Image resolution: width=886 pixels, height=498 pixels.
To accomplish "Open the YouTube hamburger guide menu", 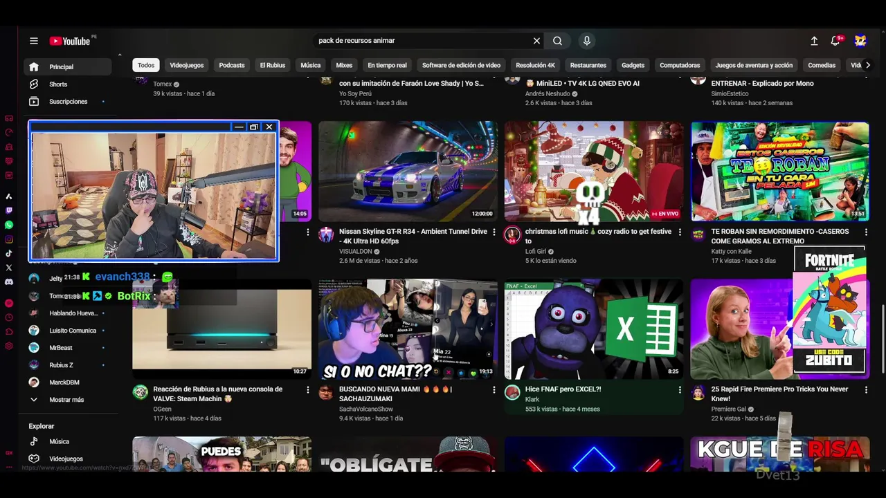I will pos(33,41).
